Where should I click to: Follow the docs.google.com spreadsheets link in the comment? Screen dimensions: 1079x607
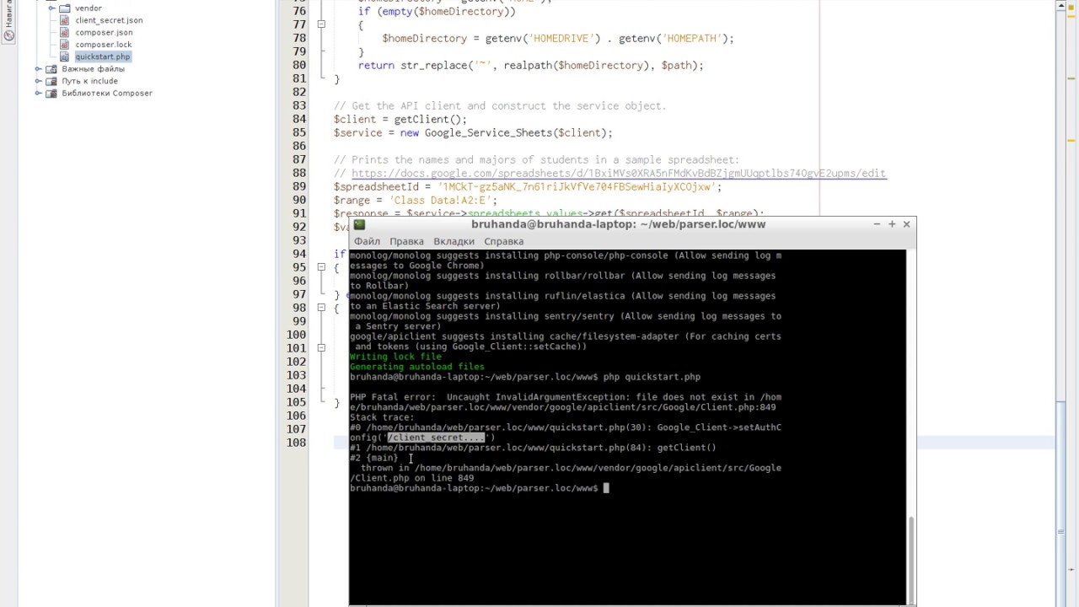tap(619, 173)
